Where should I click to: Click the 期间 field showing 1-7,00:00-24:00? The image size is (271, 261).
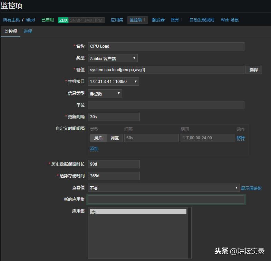pos(208,138)
